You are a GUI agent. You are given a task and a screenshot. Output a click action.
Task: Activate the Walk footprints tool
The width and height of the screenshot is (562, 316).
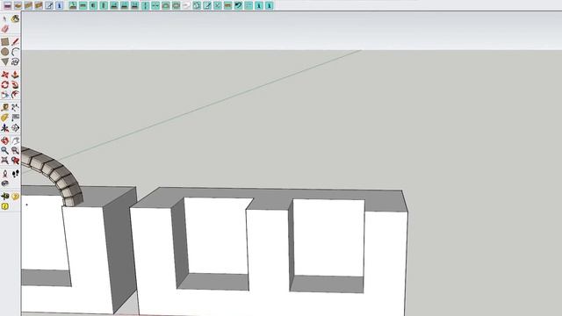click(15, 174)
